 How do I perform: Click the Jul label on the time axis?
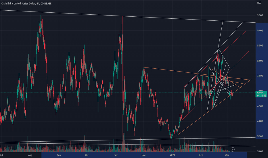[x=1, y=155]
